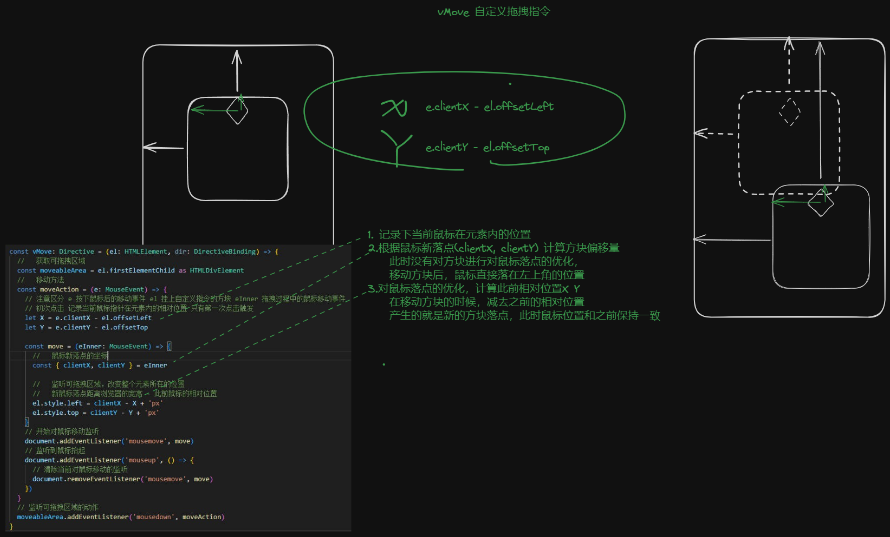Click note line '3.对鼠标落点的优化，计算此前相对位置X Y'
This screenshot has height=537, width=890.
474,288
